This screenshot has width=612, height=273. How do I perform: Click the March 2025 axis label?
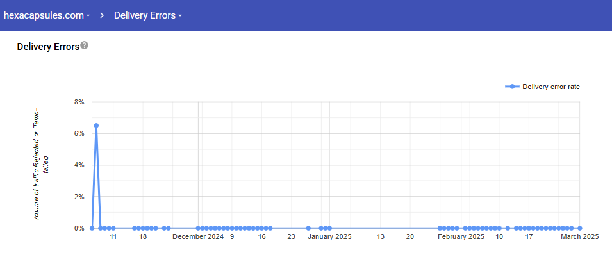coord(579,237)
